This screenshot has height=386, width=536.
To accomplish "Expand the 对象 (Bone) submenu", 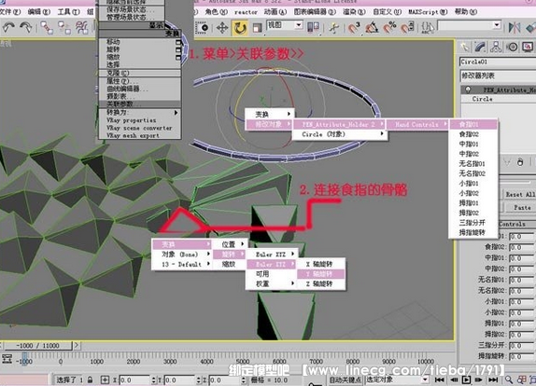I will tap(181, 255).
